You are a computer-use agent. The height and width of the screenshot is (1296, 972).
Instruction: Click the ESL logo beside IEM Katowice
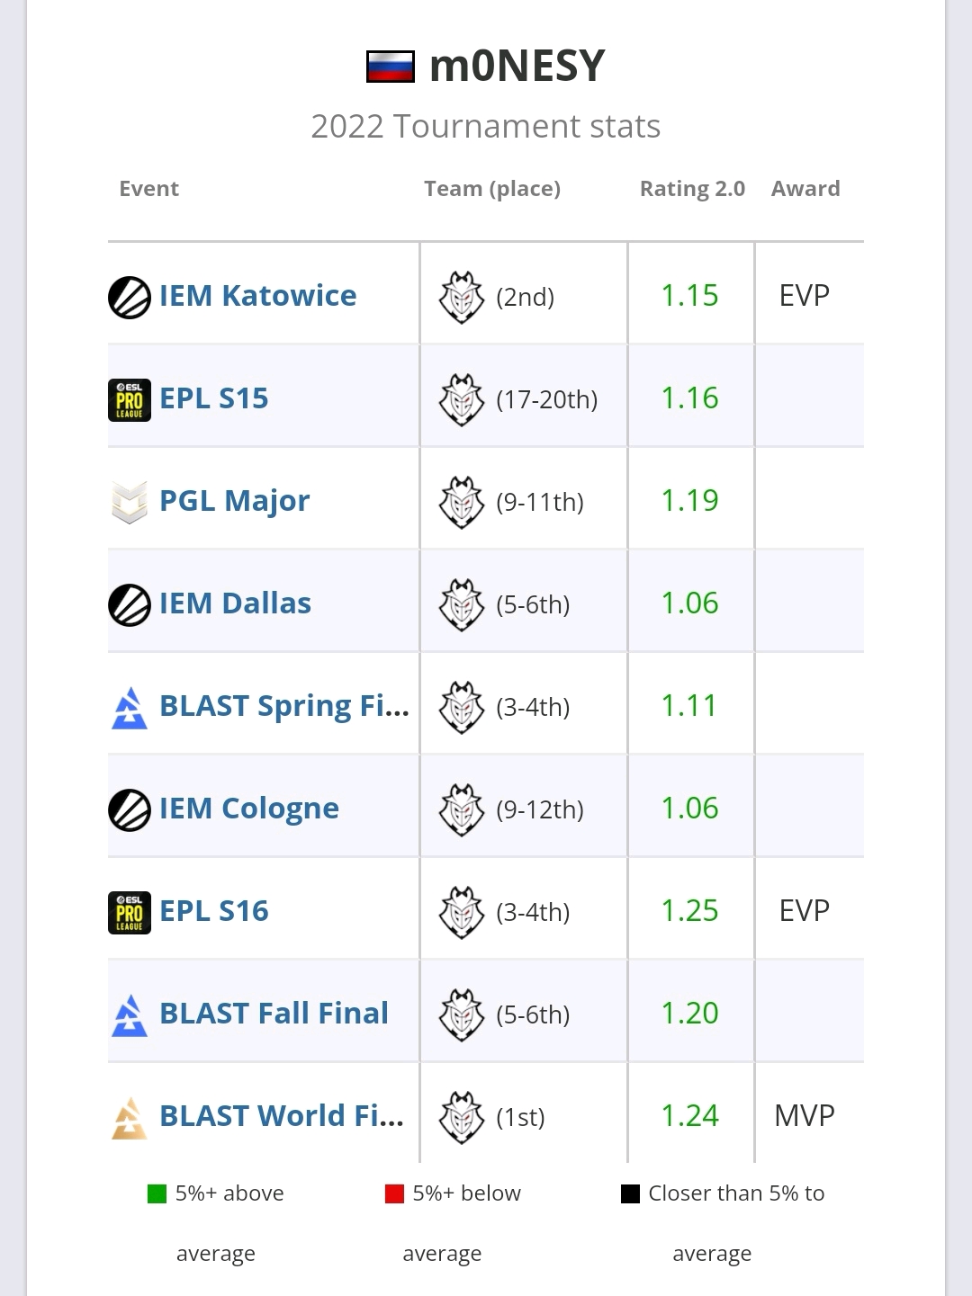click(130, 297)
